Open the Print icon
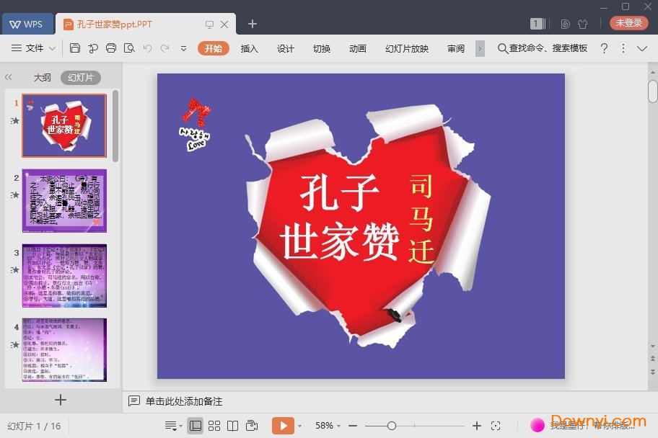The width and height of the screenshot is (658, 438). [x=111, y=48]
